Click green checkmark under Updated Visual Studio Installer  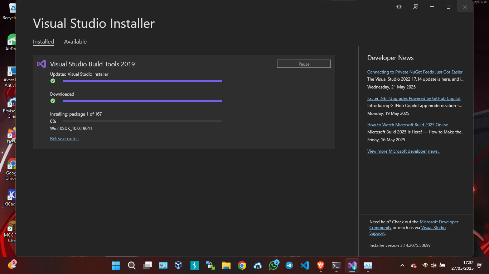(53, 81)
